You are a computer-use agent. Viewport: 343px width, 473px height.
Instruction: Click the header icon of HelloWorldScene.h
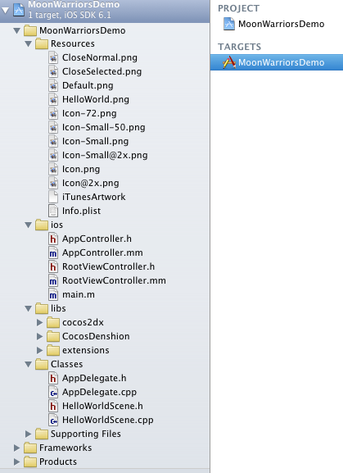53,406
